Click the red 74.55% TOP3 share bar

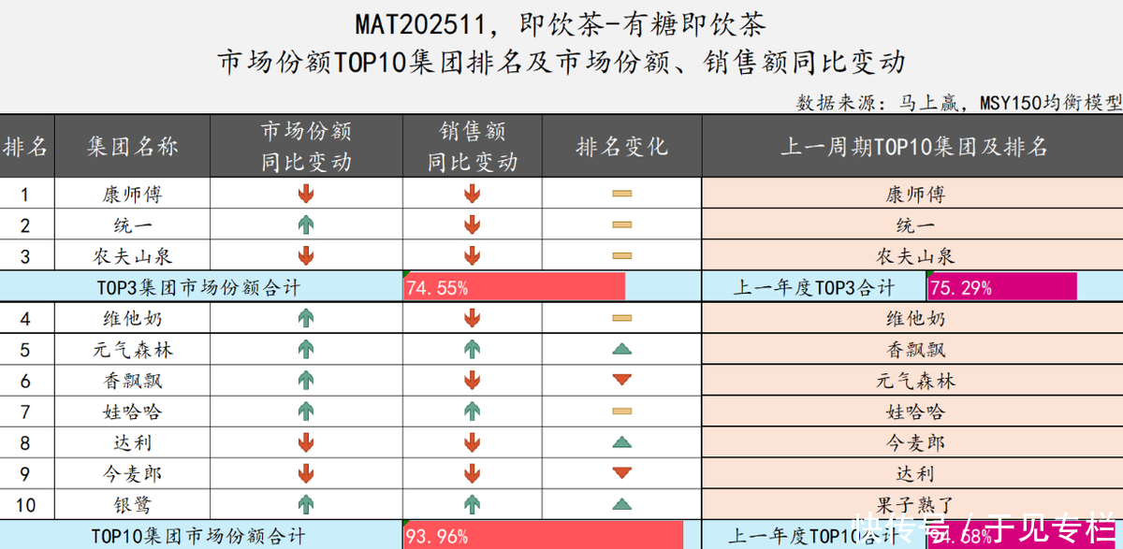[x=514, y=288]
